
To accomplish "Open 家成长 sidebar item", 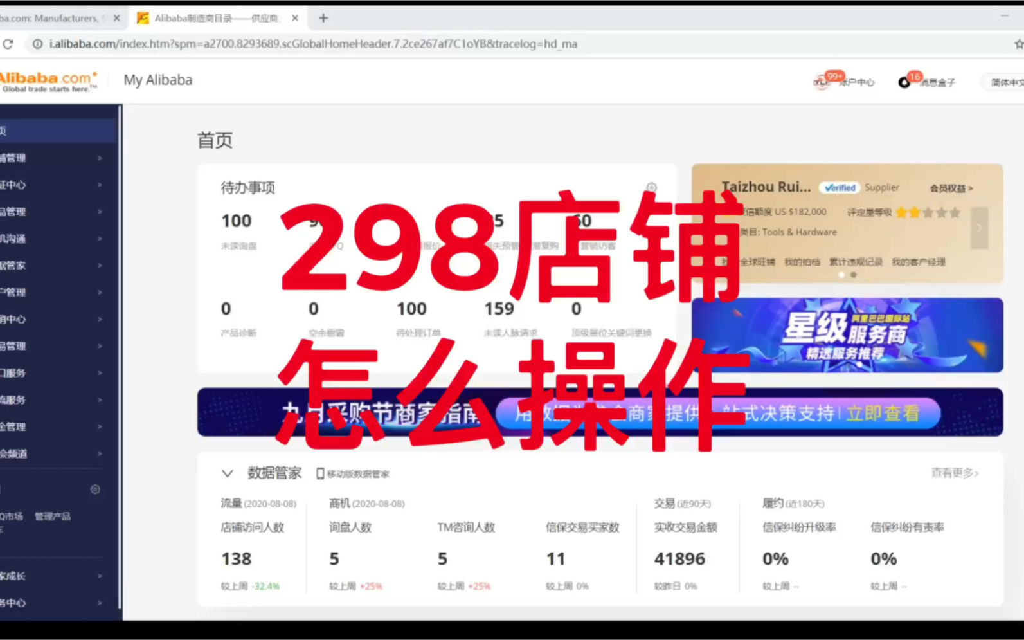I will click(58, 576).
